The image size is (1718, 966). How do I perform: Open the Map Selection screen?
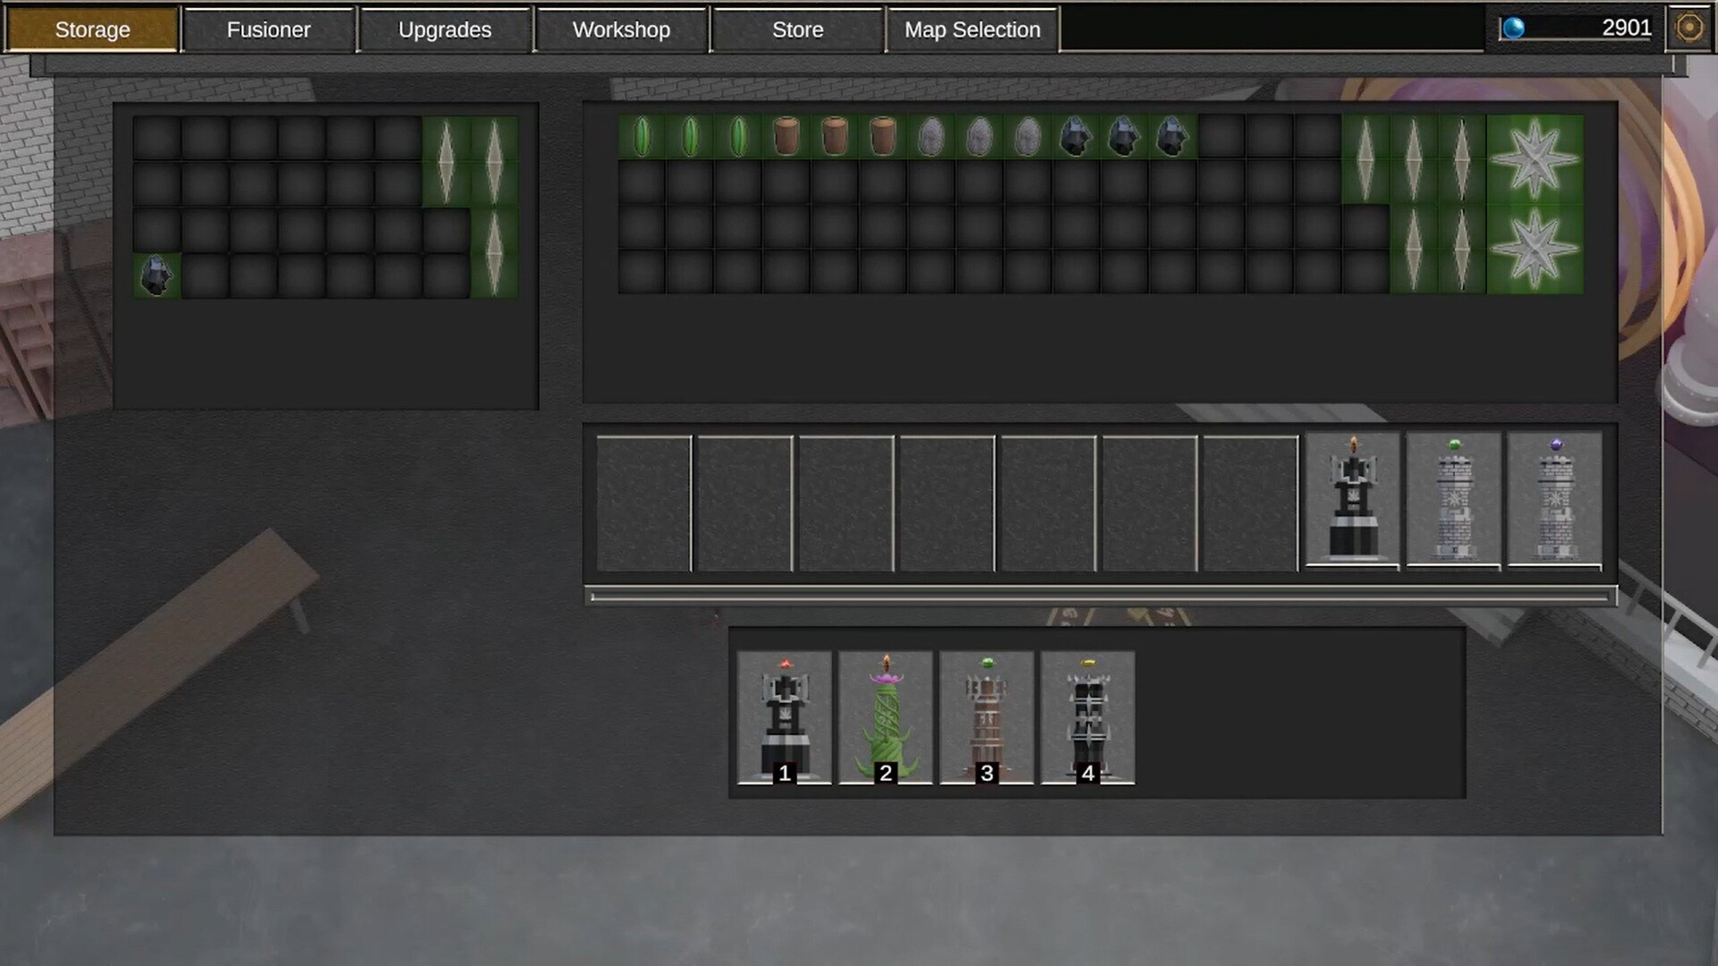(x=972, y=30)
